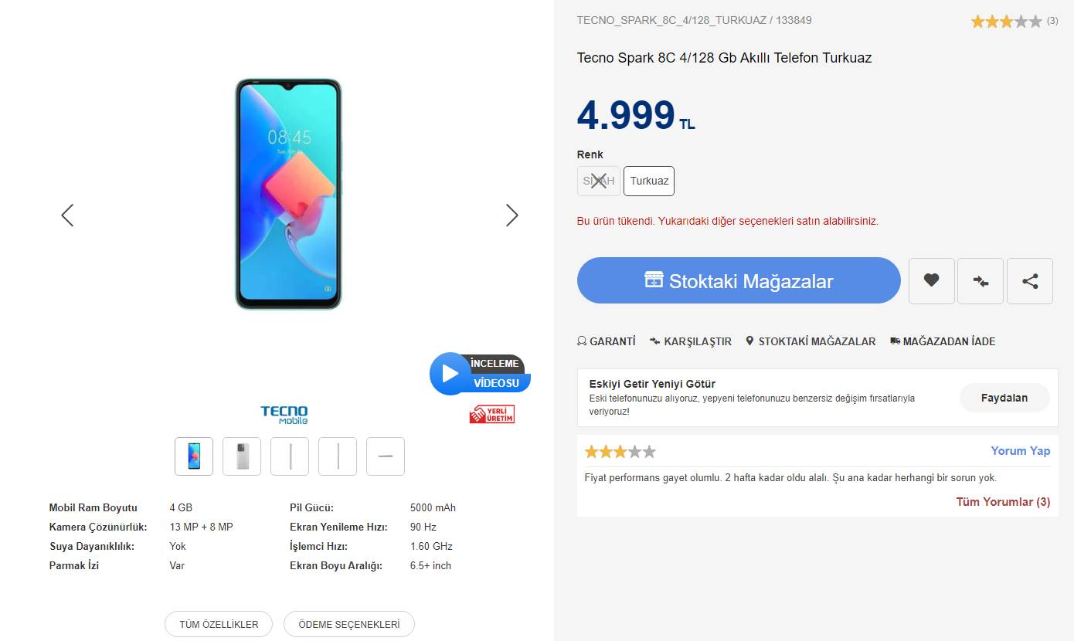
Task: Show previous product image with left arrow
Action: pyautogui.click(x=67, y=215)
